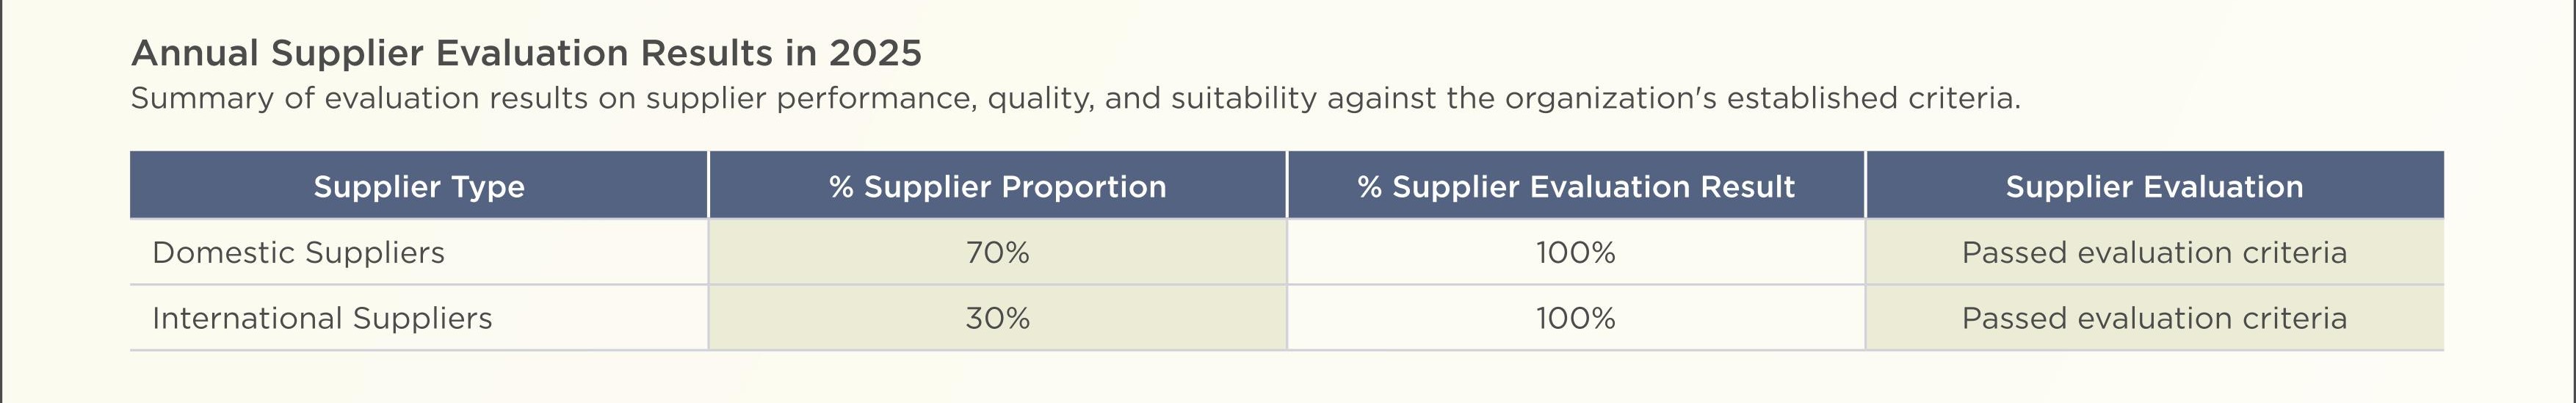Select the International Suppliers row label
Viewport: 2576px width, 403px height.
coord(322,318)
